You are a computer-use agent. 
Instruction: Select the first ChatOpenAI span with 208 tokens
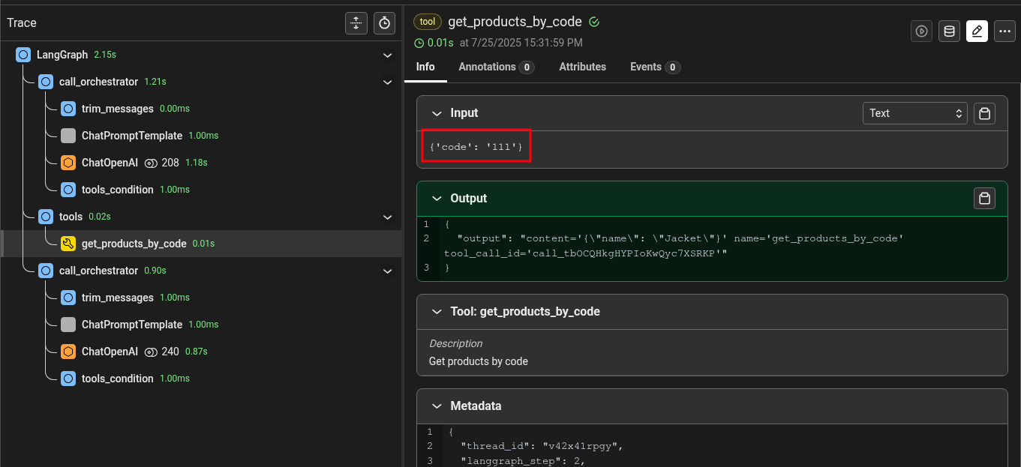pyautogui.click(x=110, y=163)
